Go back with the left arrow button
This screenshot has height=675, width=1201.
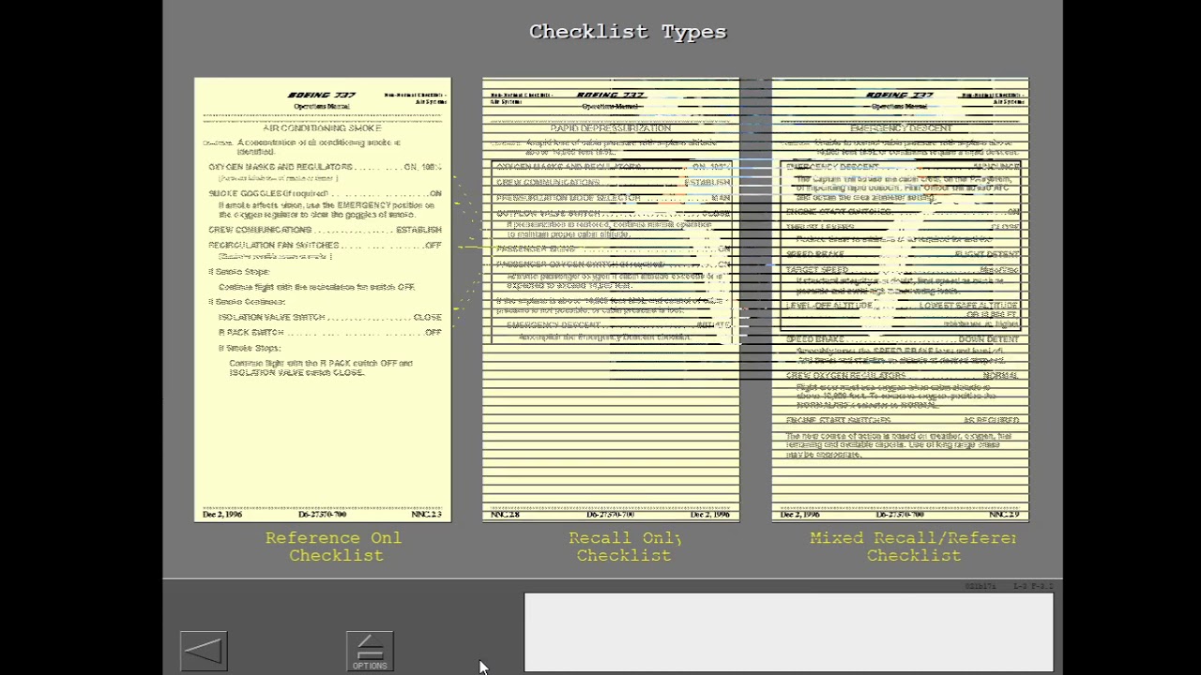(204, 651)
